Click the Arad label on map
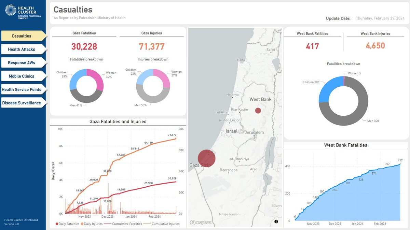 point(254,169)
